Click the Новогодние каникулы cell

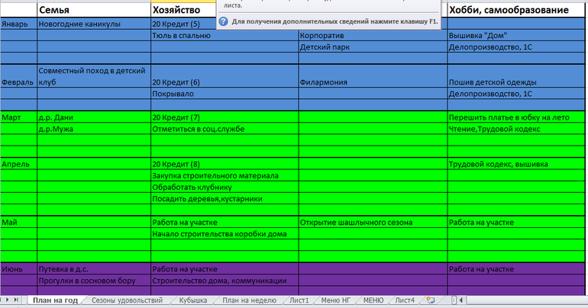coord(94,24)
